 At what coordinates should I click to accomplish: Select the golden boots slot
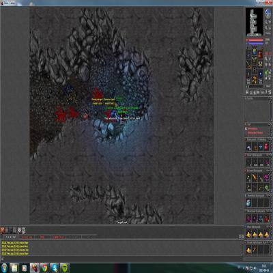coord(255,80)
